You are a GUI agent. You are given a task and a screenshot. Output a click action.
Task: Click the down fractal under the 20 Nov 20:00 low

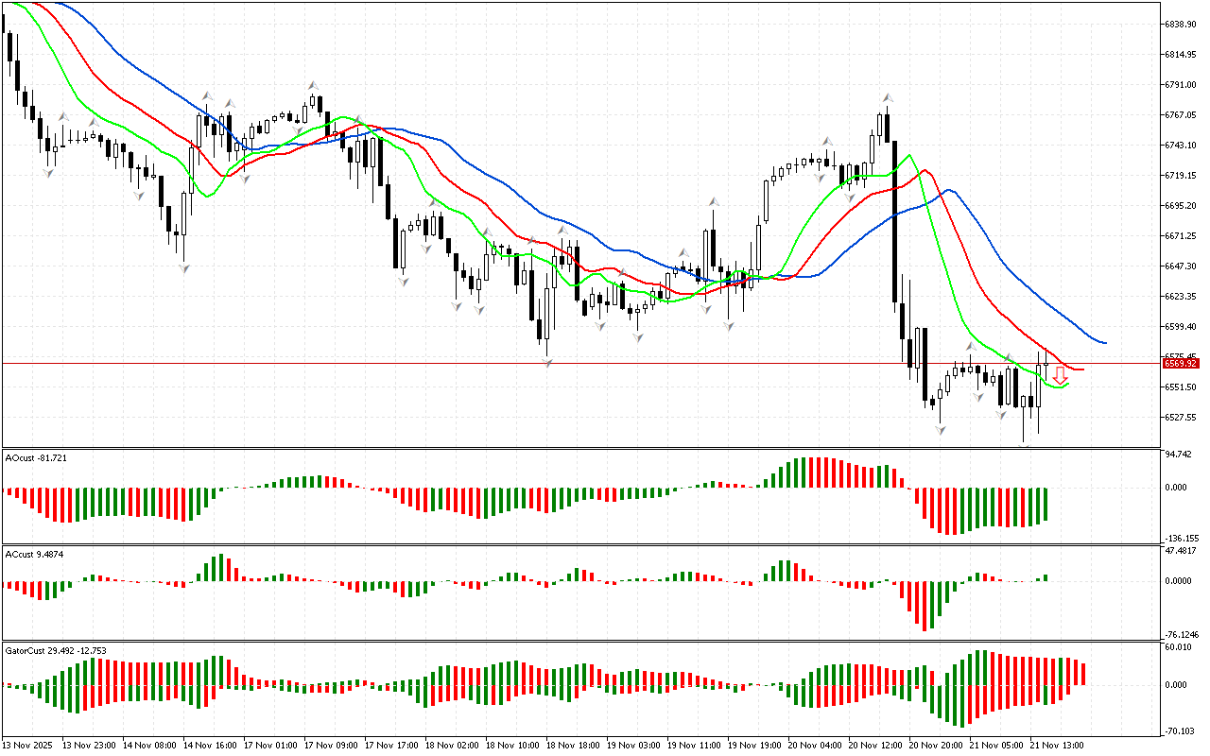click(x=940, y=430)
